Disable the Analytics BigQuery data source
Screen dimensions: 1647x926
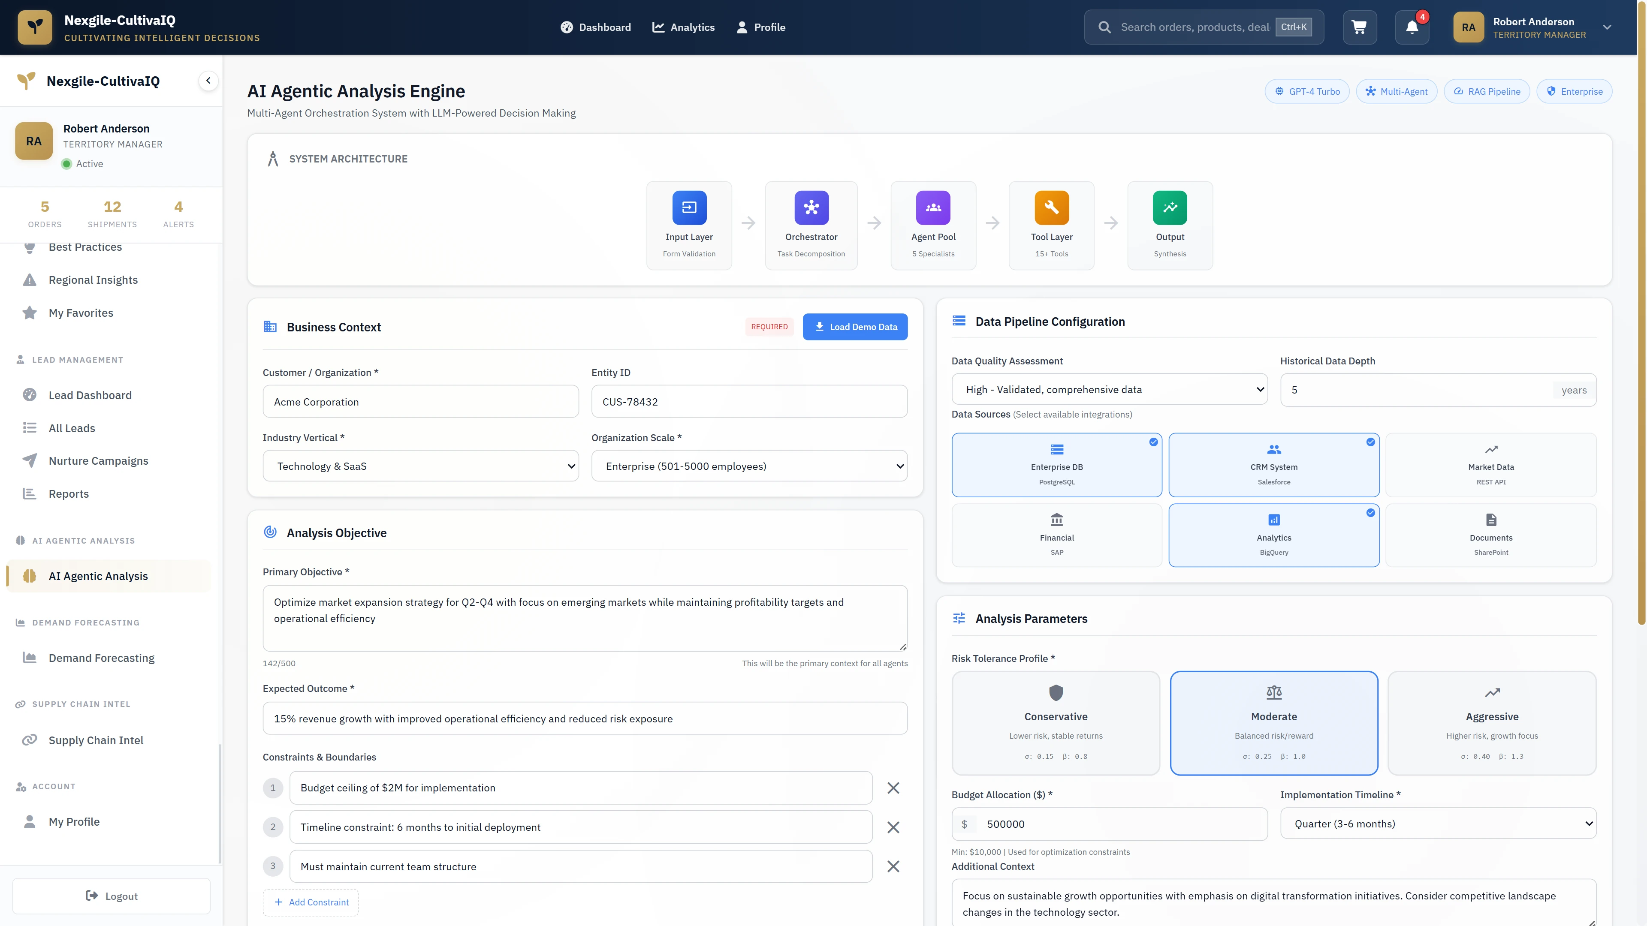tap(1273, 535)
